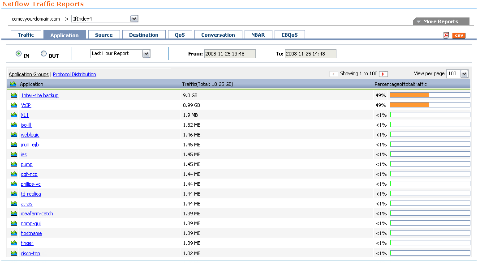The height and width of the screenshot is (265, 478).
Task: Click the chart icon for philips-vc
Action: (x=14, y=184)
